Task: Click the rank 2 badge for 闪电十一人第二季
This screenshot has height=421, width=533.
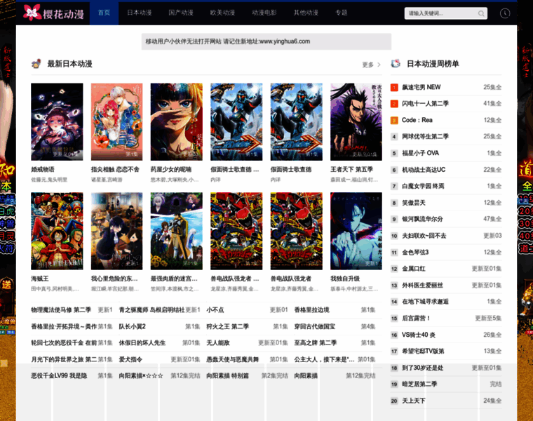Action: point(394,104)
